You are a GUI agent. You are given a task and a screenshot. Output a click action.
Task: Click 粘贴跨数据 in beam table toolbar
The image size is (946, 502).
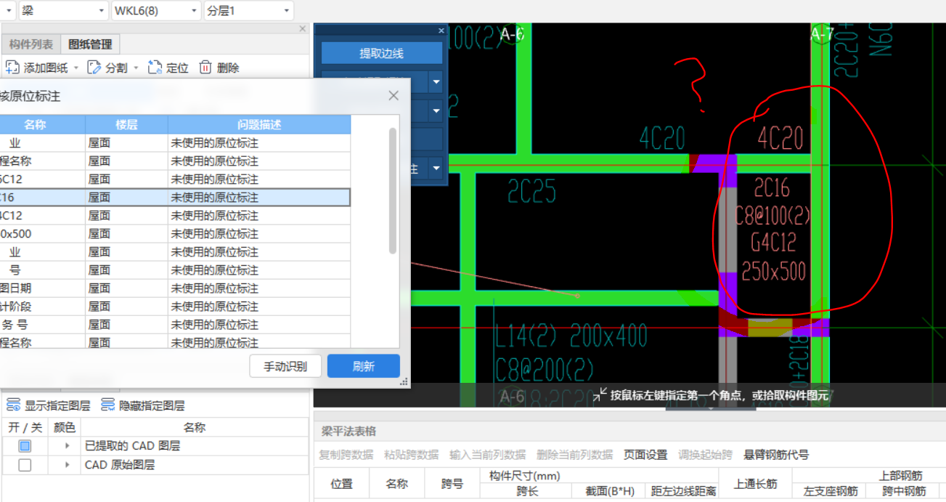(x=411, y=455)
